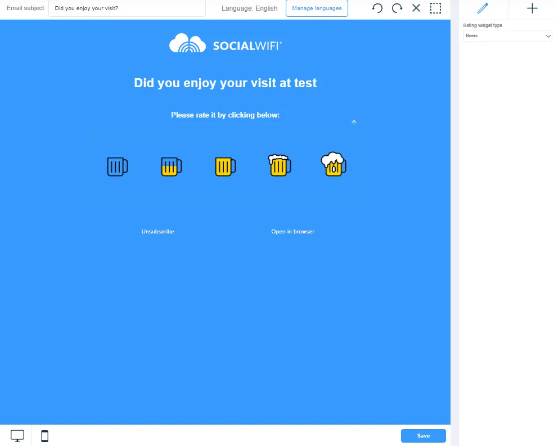The width and height of the screenshot is (554, 446).
Task: Switch to mobile preview mode
Action: [45, 436]
